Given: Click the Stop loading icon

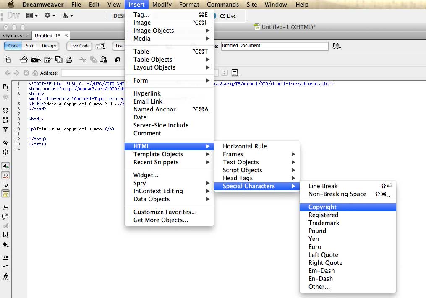Looking at the screenshot, I should coord(26,73).
